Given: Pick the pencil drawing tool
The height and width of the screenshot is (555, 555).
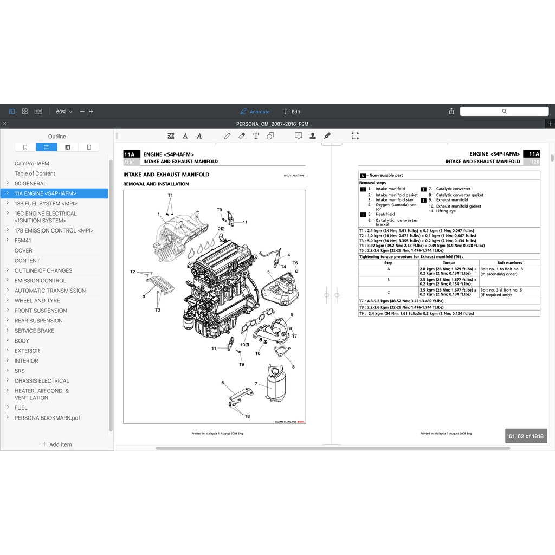Looking at the screenshot, I should [228, 136].
